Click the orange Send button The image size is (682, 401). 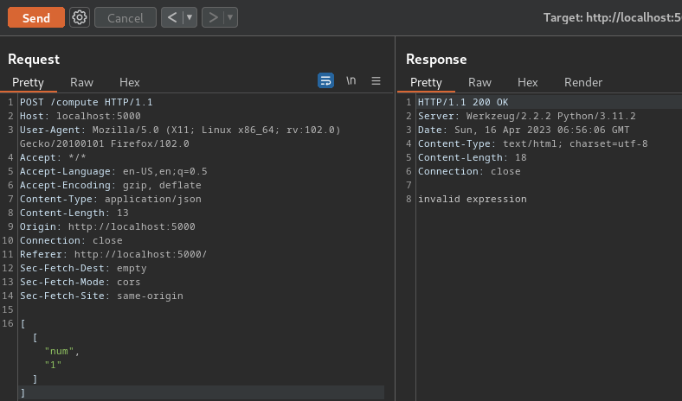(36, 18)
